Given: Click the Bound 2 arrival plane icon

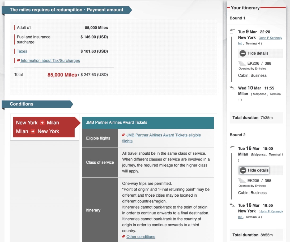Looking at the screenshot, I should 232,205.
